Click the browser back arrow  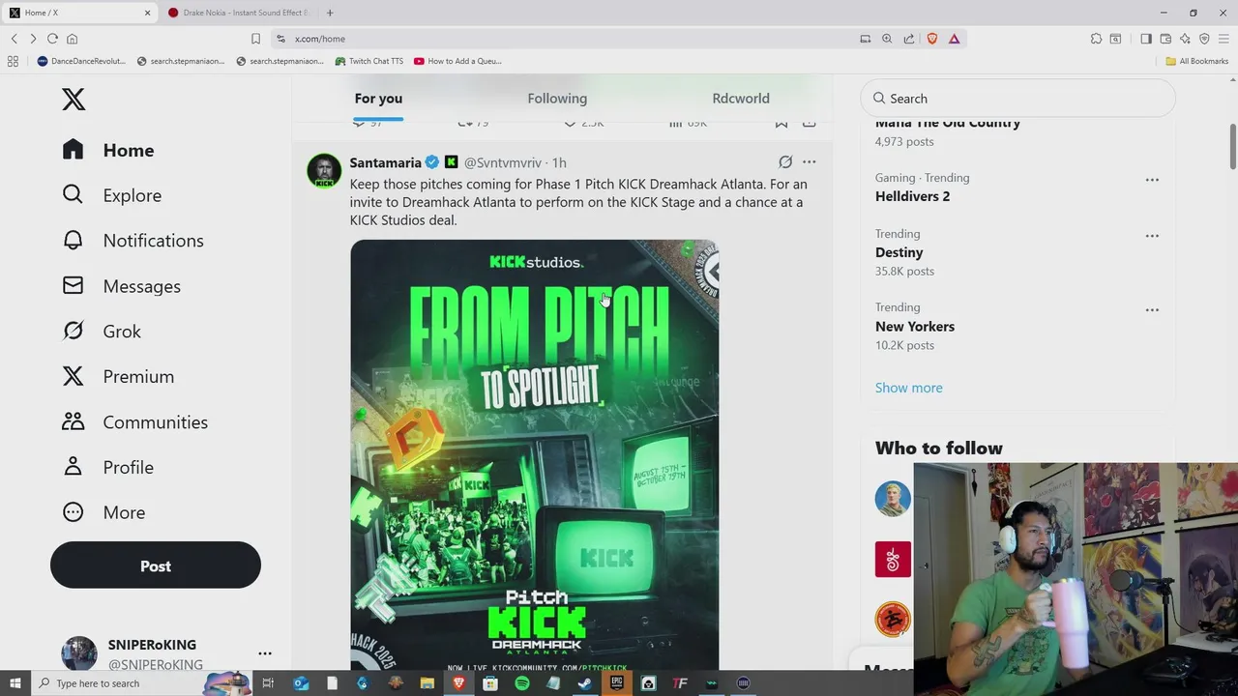(14, 39)
